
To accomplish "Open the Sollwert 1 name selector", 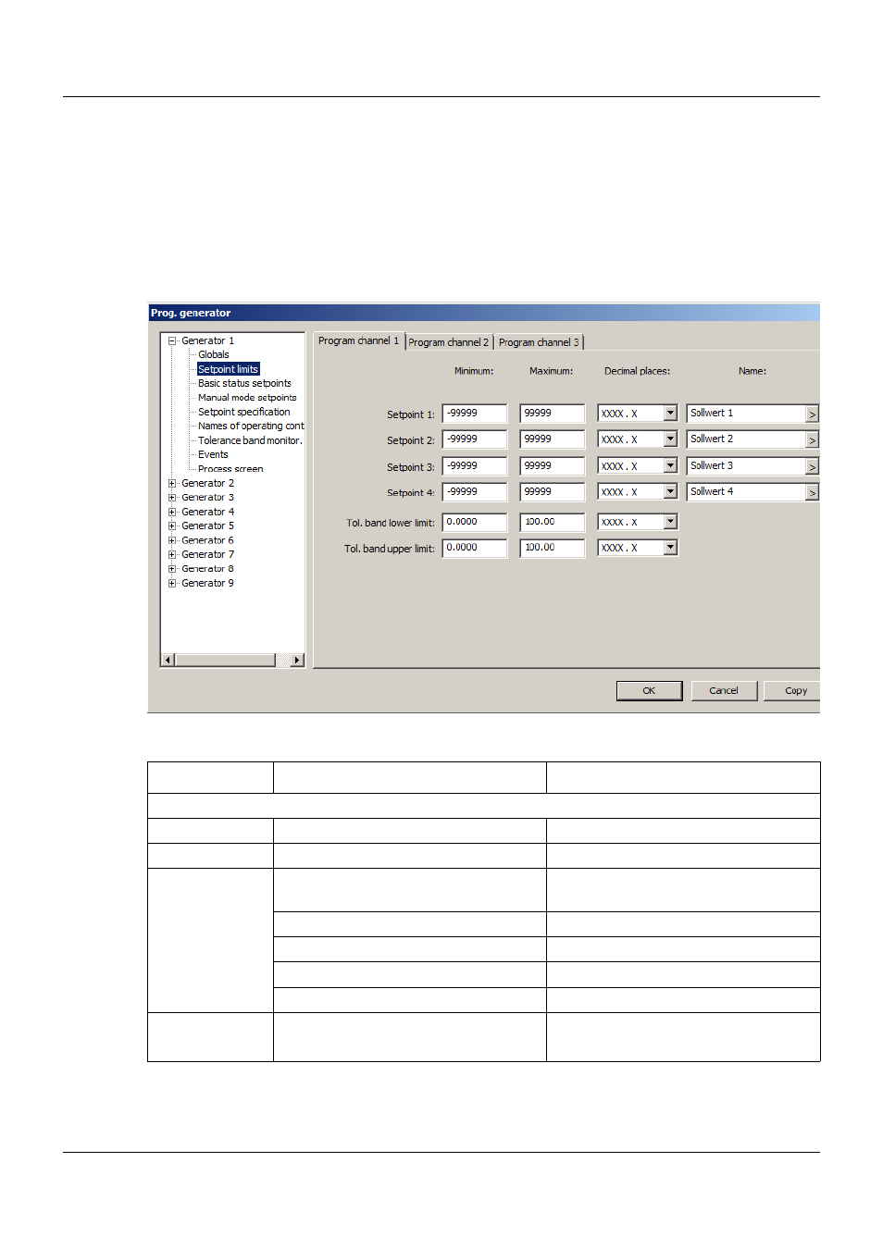I will tap(813, 413).
